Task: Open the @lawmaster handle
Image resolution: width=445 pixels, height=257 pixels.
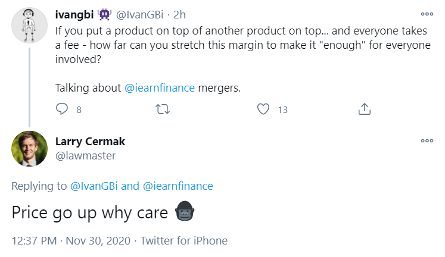Action: [x=85, y=155]
